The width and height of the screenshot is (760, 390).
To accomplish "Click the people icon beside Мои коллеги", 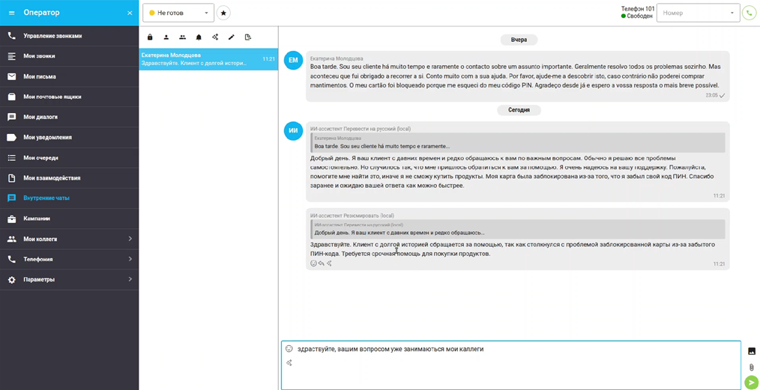I will click(12, 239).
